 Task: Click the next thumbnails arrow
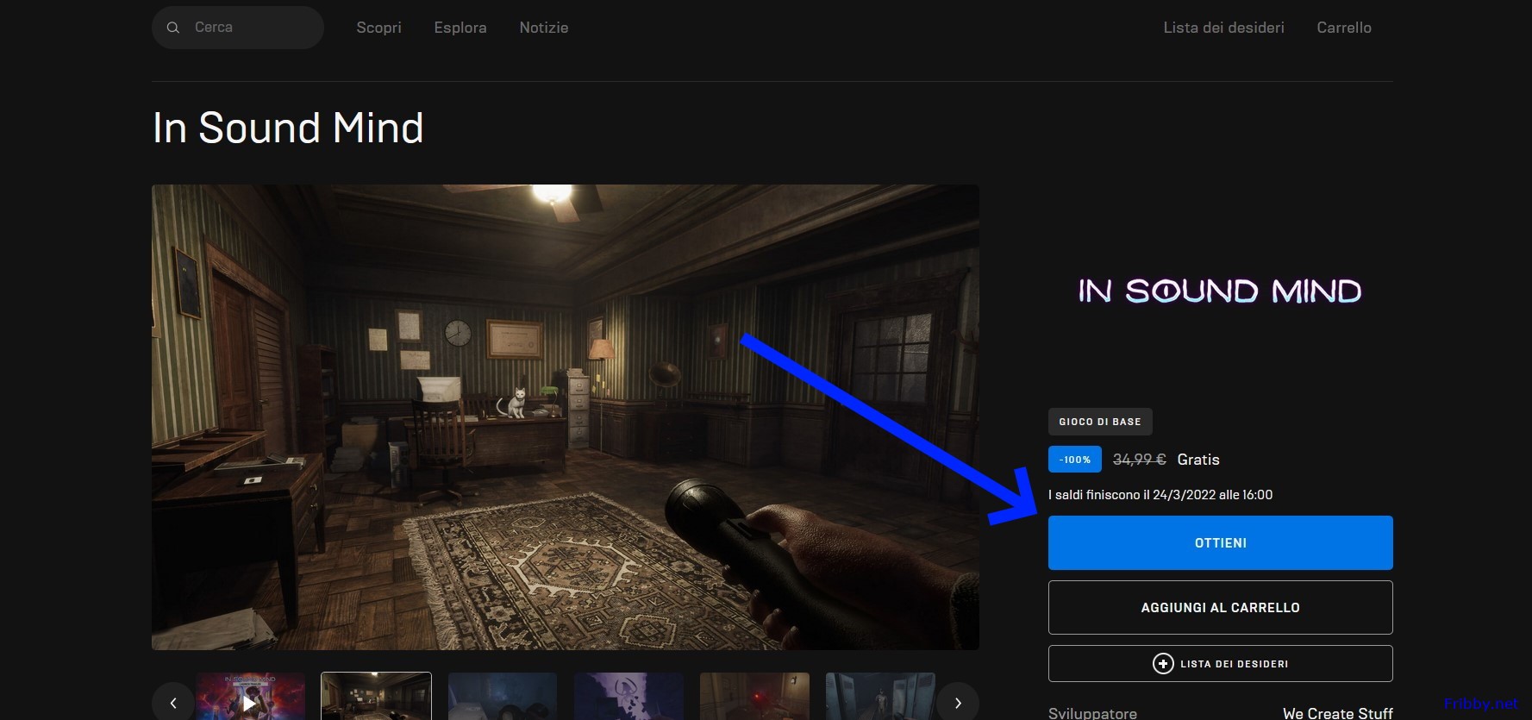coord(958,703)
